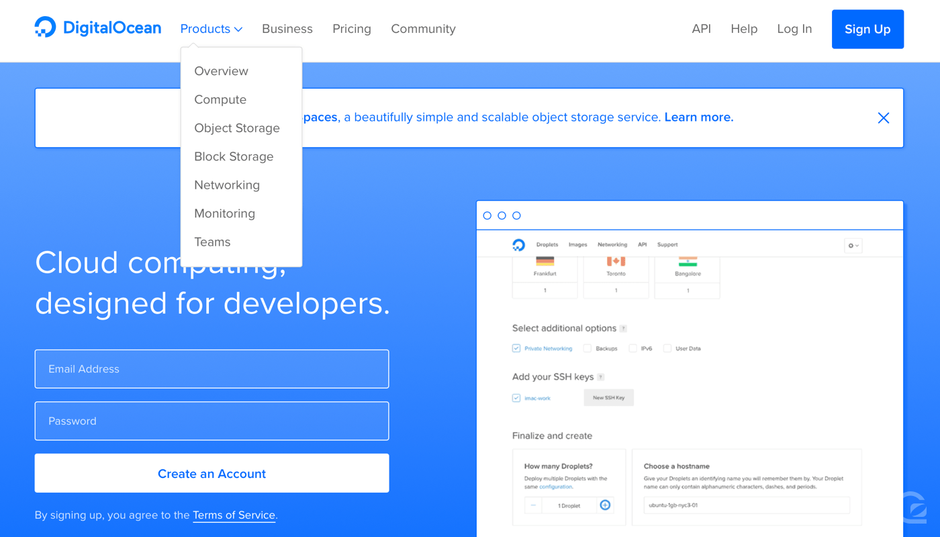The width and height of the screenshot is (940, 537).
Task: Open the Pricing page
Action: 352,29
